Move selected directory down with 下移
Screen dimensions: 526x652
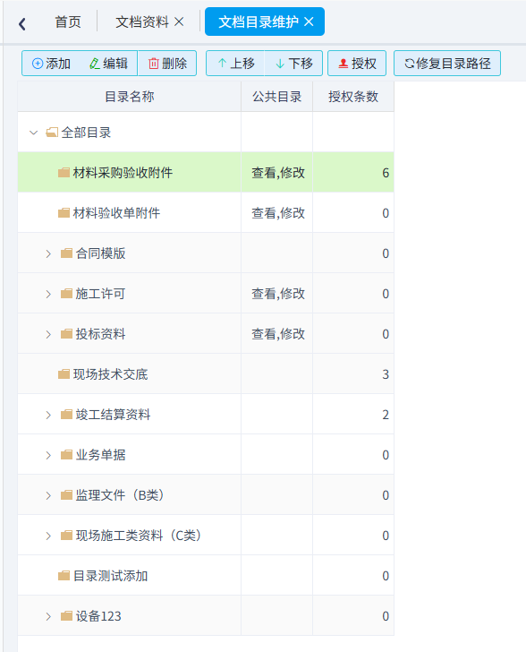293,64
